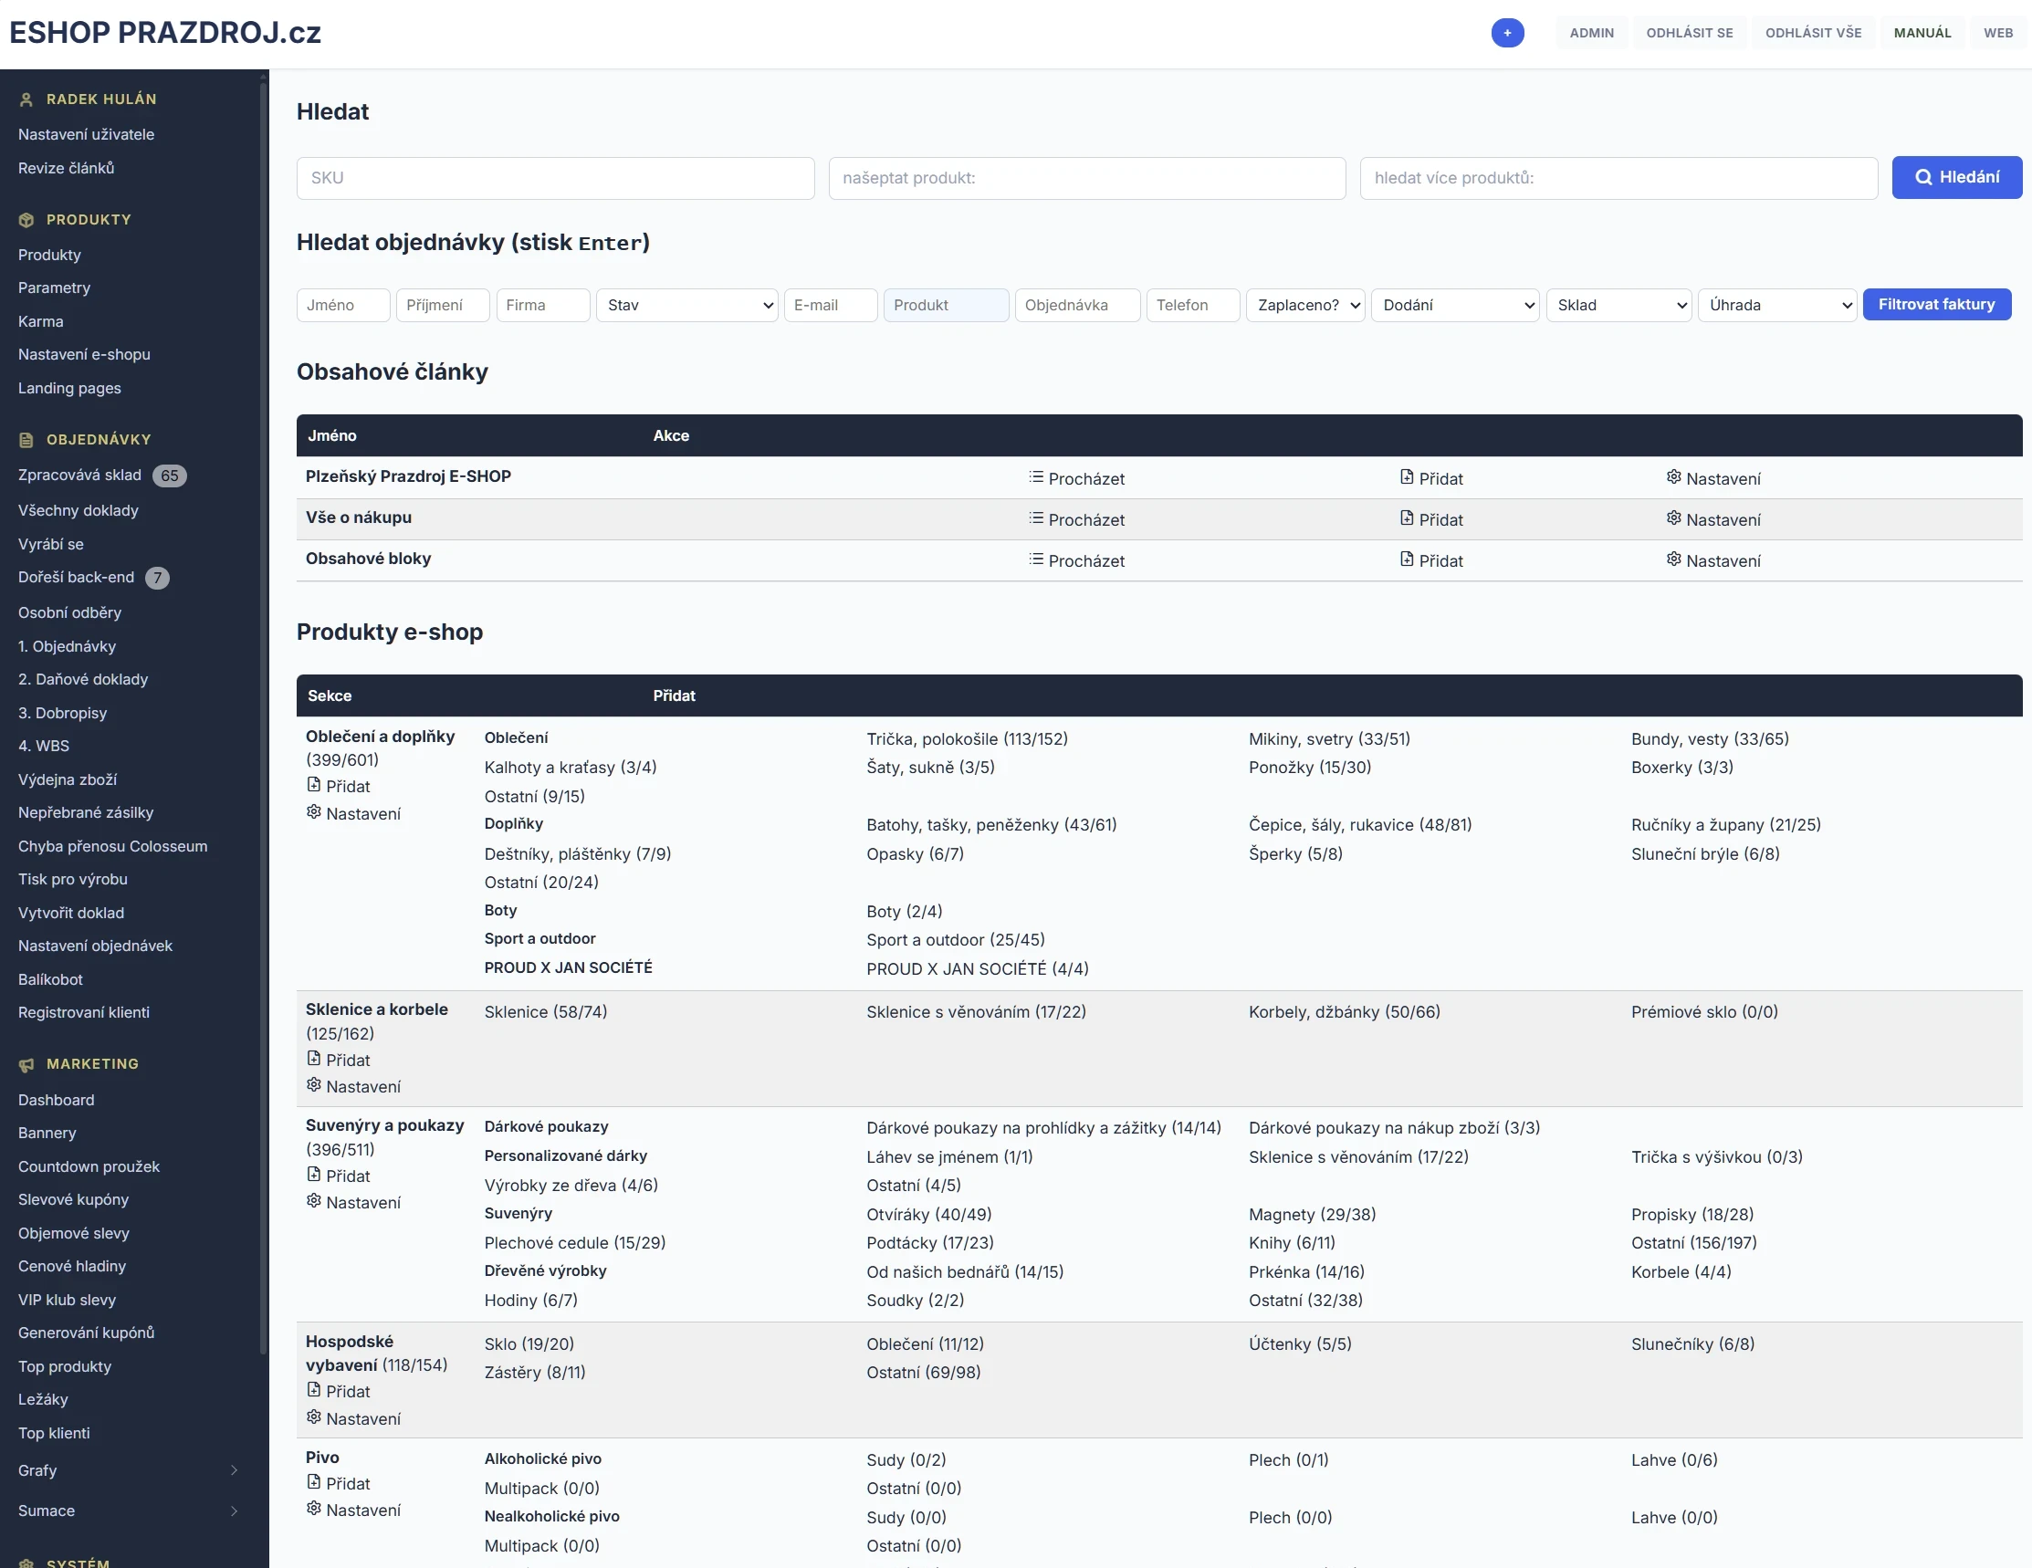Click the list icon for Plzeňský Prazdroj E-SHOP
Image resolution: width=2032 pixels, height=1568 pixels.
pyautogui.click(x=1035, y=477)
